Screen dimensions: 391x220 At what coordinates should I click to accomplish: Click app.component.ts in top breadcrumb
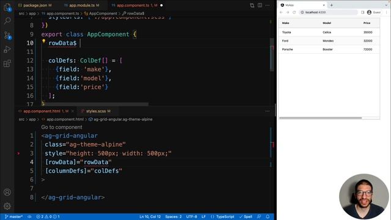62,13
